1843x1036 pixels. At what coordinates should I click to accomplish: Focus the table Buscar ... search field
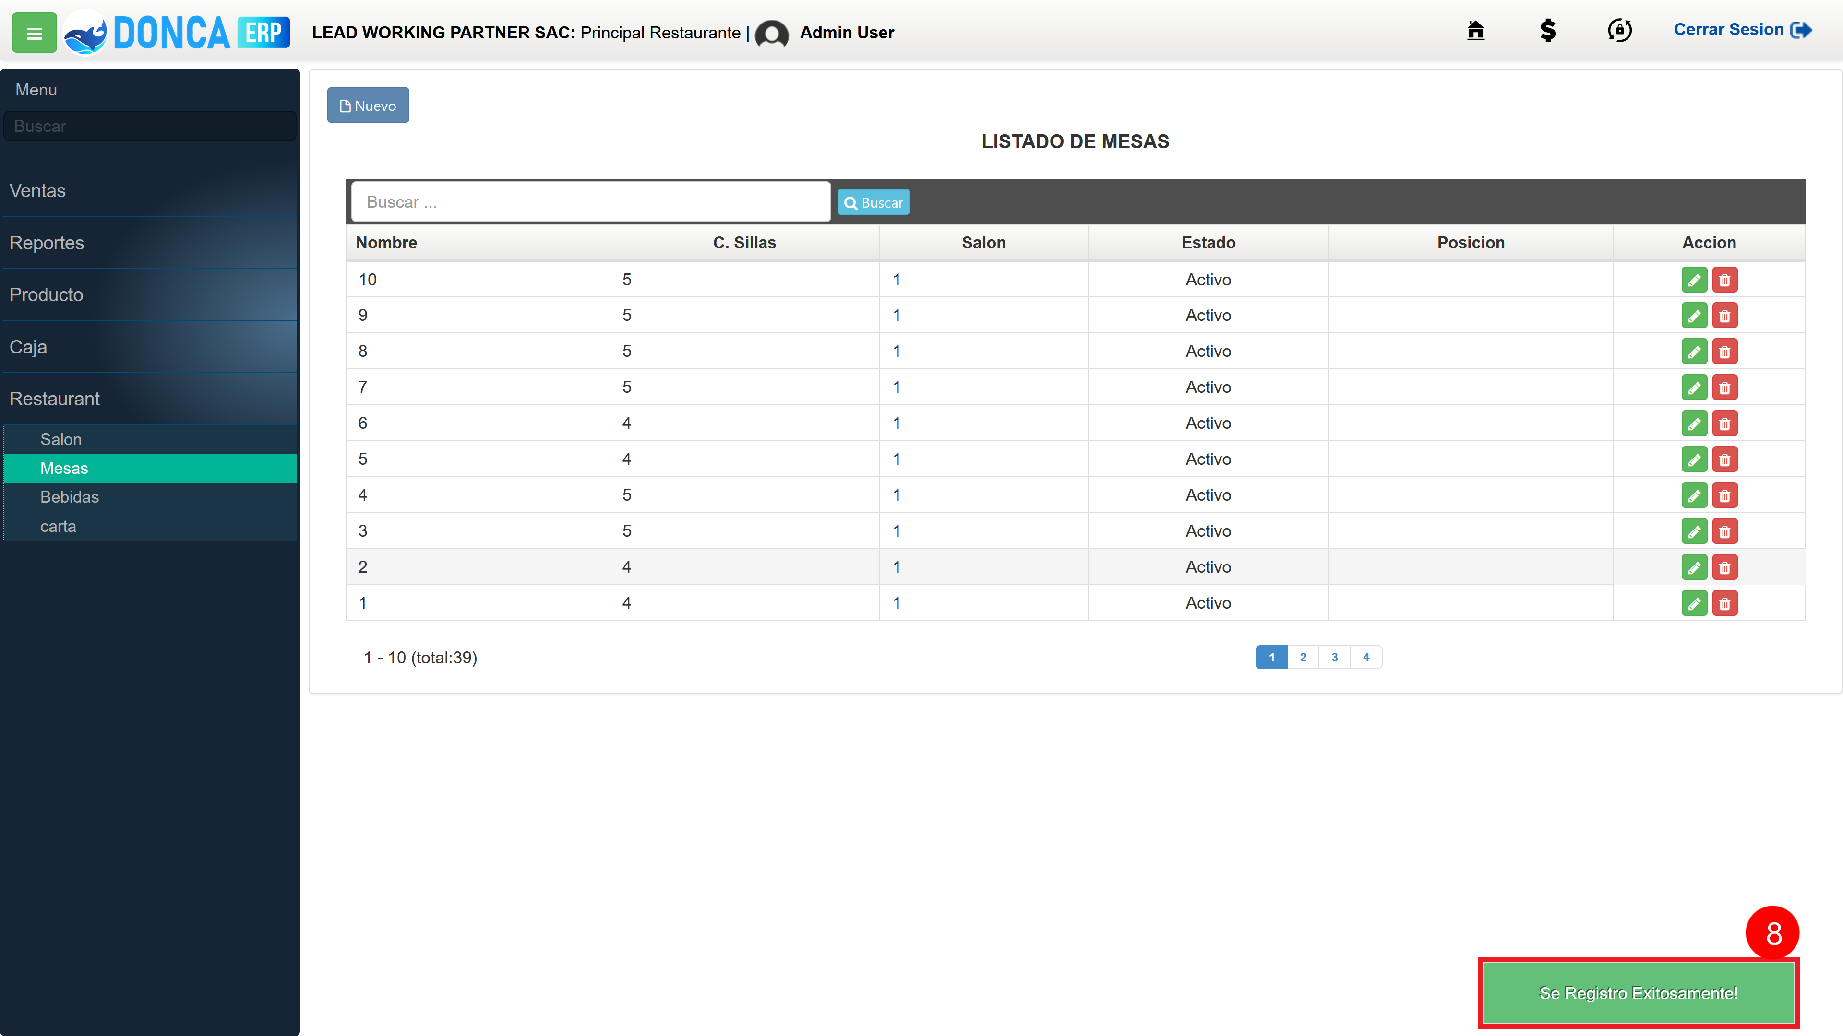coord(591,201)
